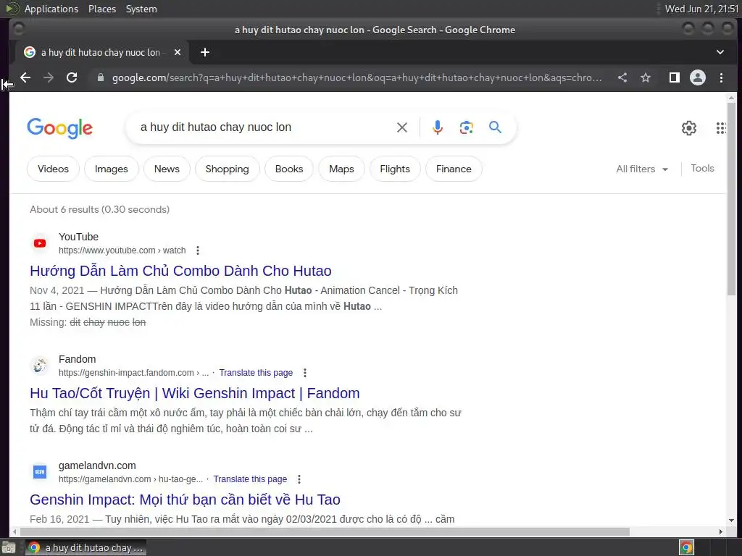Click the gamelandvn.com site name
This screenshot has width=742, height=556.
tap(97, 466)
